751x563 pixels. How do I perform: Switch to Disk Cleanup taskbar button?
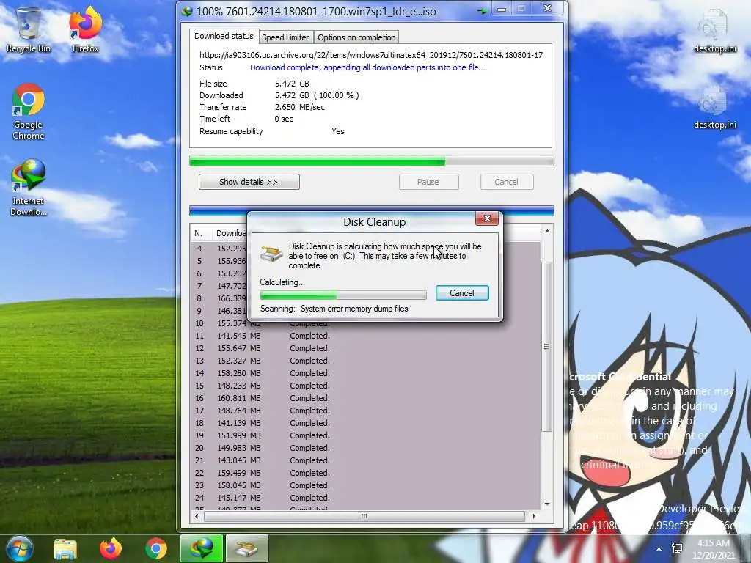[246, 548]
